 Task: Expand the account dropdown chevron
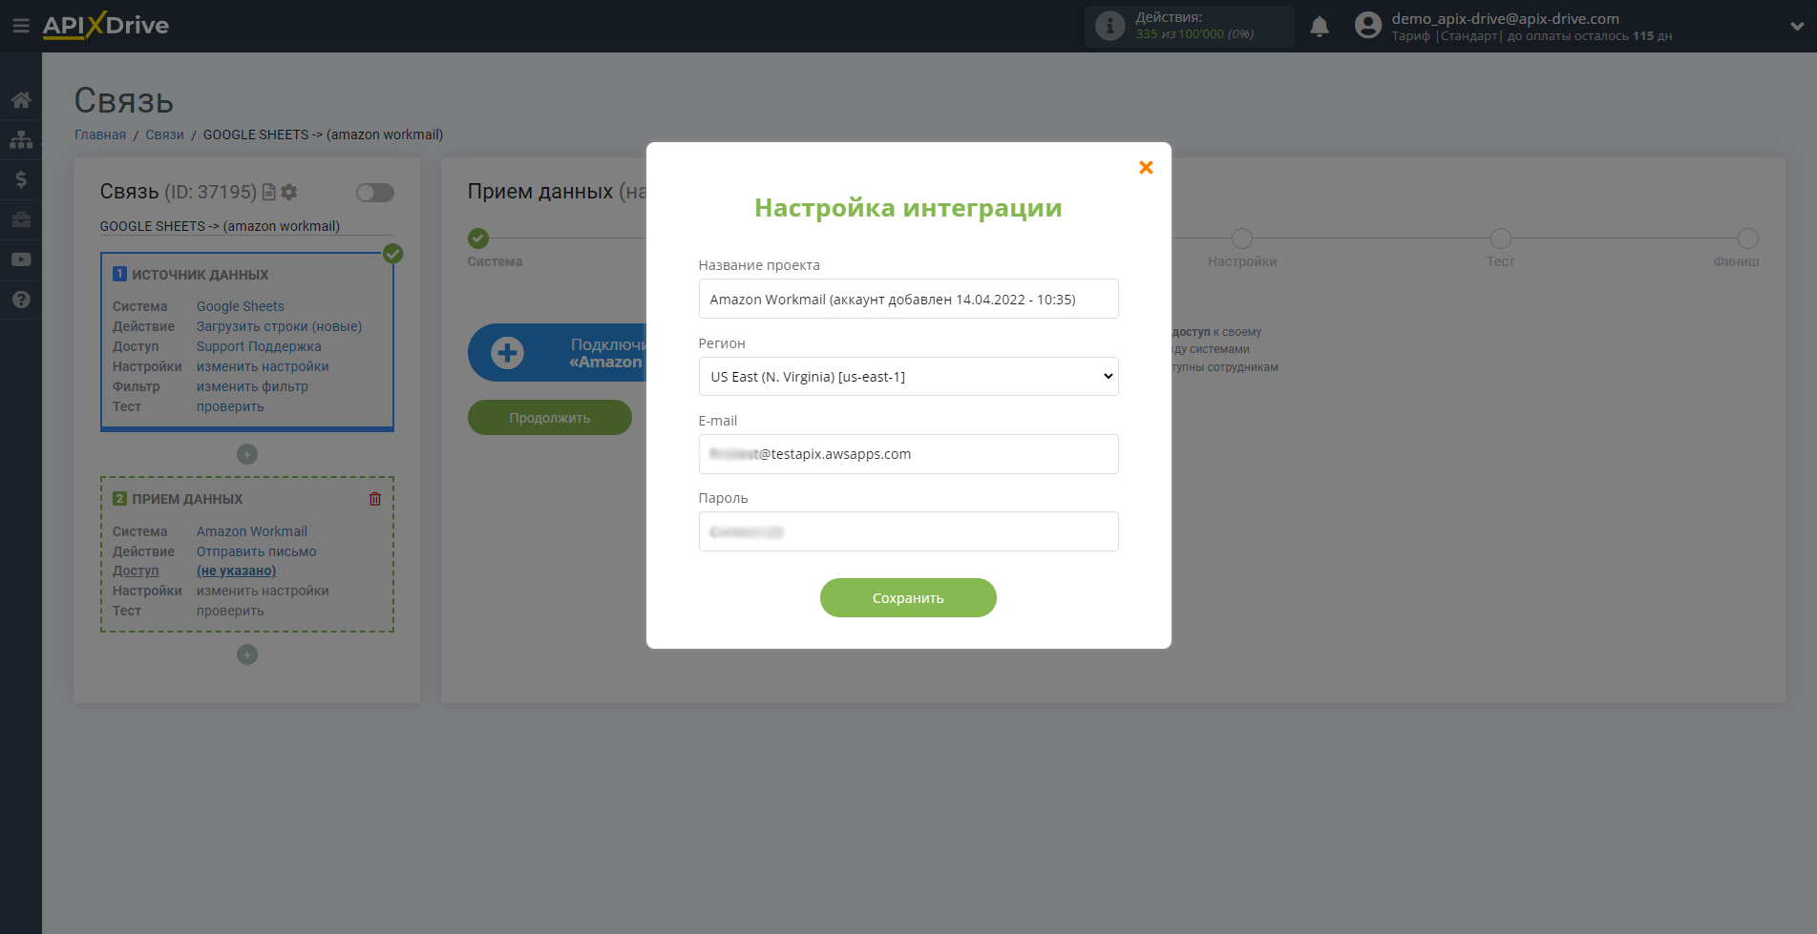pos(1796,26)
